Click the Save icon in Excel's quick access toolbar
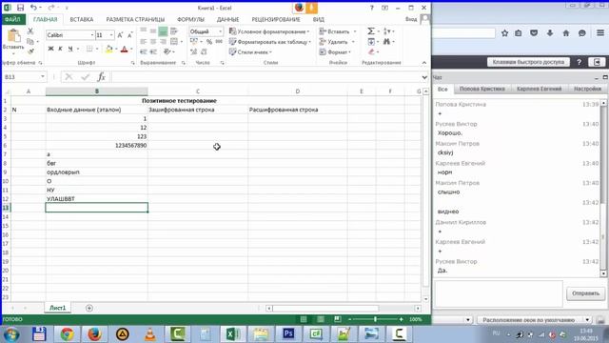 tap(20, 8)
